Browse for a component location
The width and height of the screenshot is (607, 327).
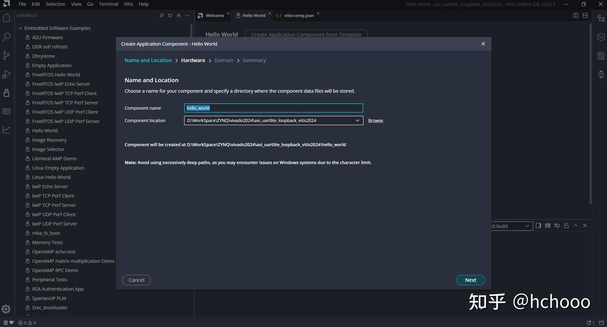(376, 121)
